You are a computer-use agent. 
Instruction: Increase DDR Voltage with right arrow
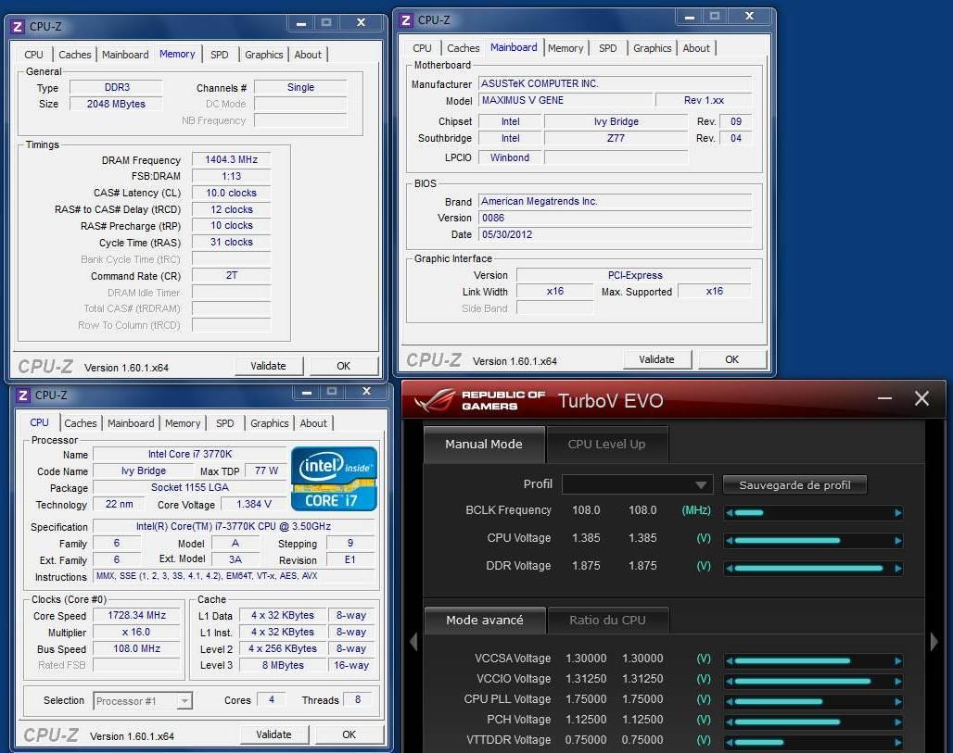tap(897, 569)
